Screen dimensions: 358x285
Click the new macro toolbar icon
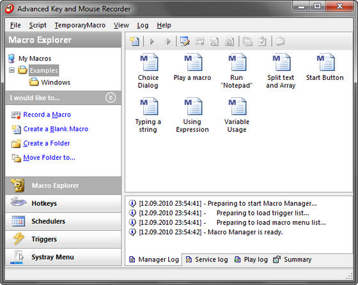coord(134,42)
